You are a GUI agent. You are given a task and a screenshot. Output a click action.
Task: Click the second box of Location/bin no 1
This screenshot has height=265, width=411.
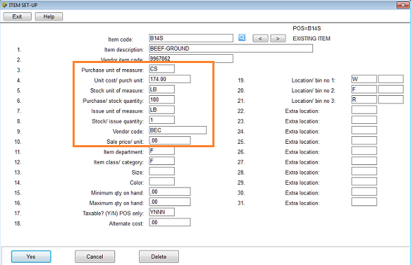(x=391, y=79)
